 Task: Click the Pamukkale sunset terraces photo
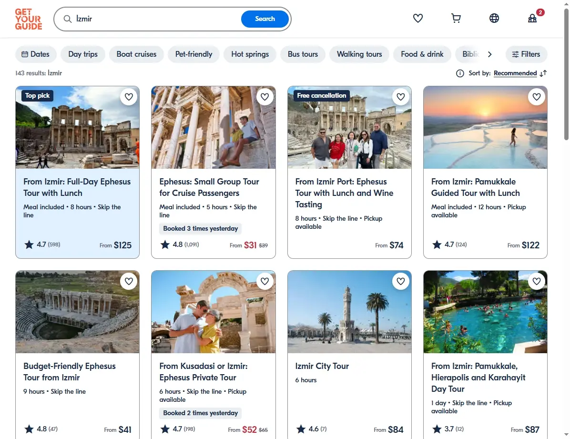click(485, 127)
